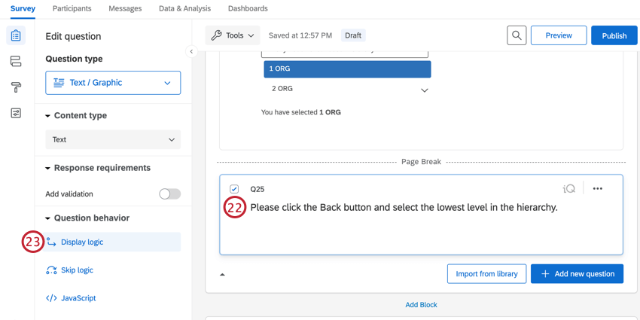This screenshot has height=320, width=640.
Task: Switch to the Data & Analysis tab
Action: point(184,8)
